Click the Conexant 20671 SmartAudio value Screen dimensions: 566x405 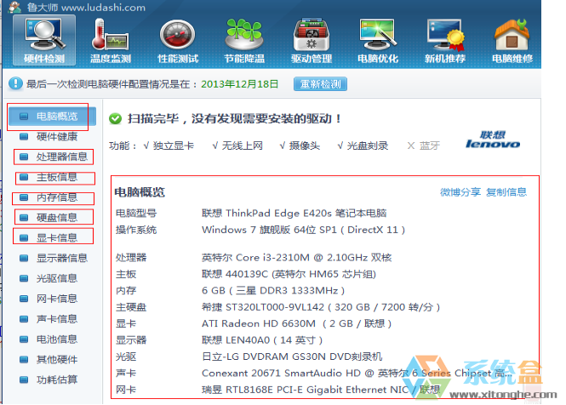coord(357,374)
